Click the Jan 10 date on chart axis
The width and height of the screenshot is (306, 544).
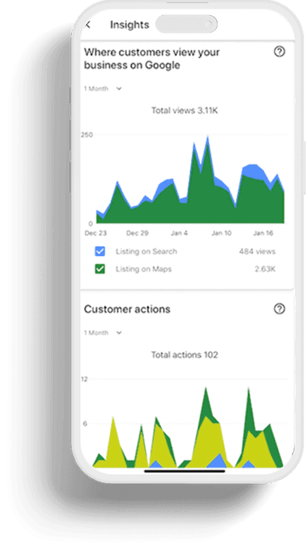221,233
